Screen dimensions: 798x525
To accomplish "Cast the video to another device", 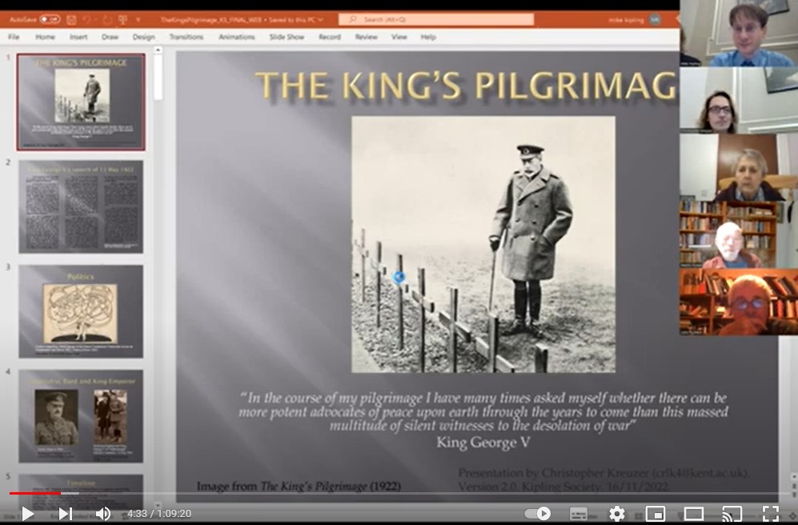I will [731, 515].
